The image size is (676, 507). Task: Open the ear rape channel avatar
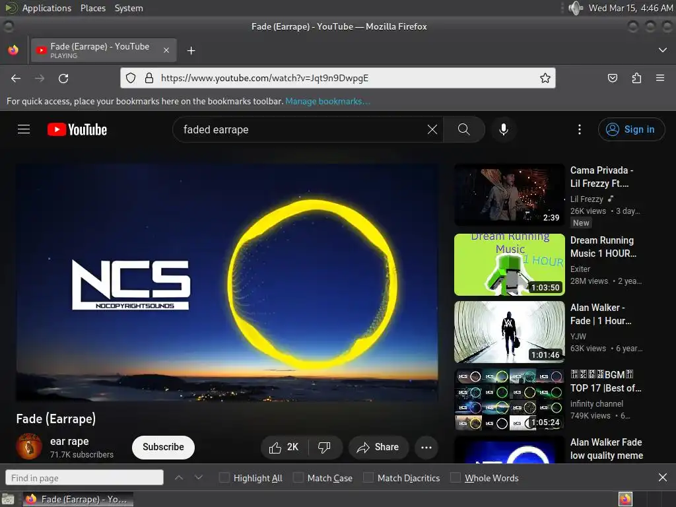[29, 447]
